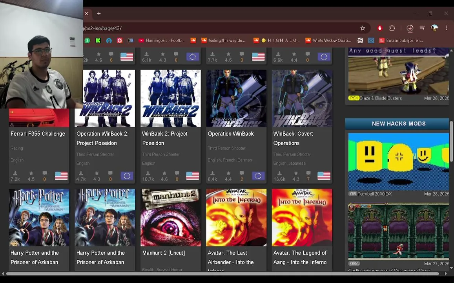Image resolution: width=454 pixels, height=283 pixels.
Task: Click the WinBack: Covert Operations cover
Action: point(302,98)
